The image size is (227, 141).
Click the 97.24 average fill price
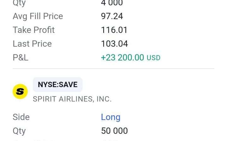pyautogui.click(x=112, y=16)
